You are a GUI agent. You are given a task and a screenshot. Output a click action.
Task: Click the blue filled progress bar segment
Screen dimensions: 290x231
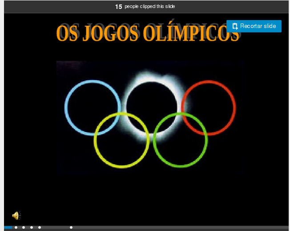click(x=8, y=227)
